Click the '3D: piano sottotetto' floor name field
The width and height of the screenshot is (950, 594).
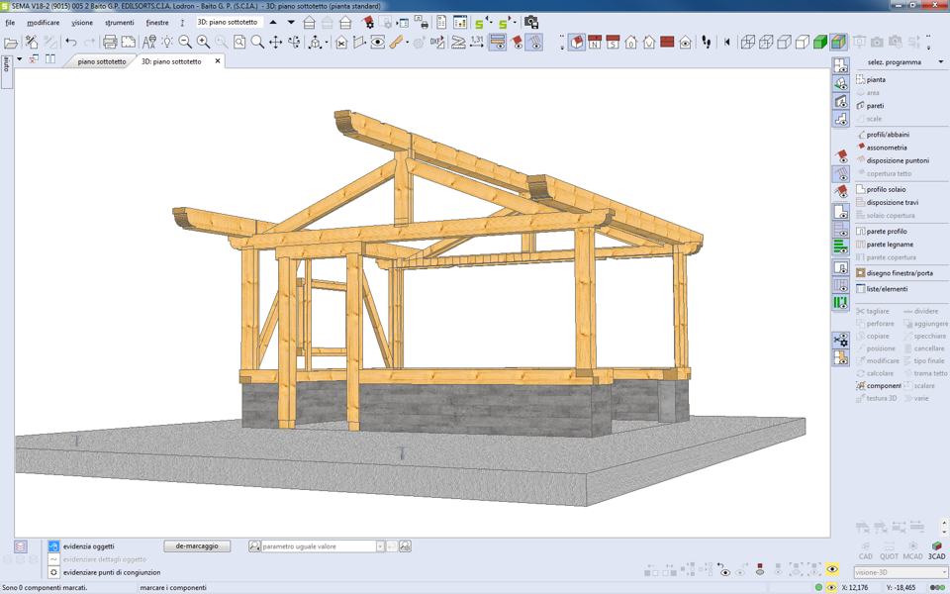[228, 22]
